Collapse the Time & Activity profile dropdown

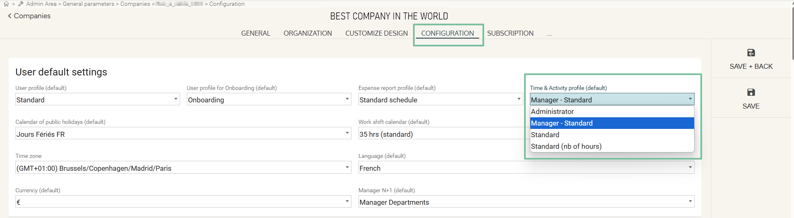point(612,99)
